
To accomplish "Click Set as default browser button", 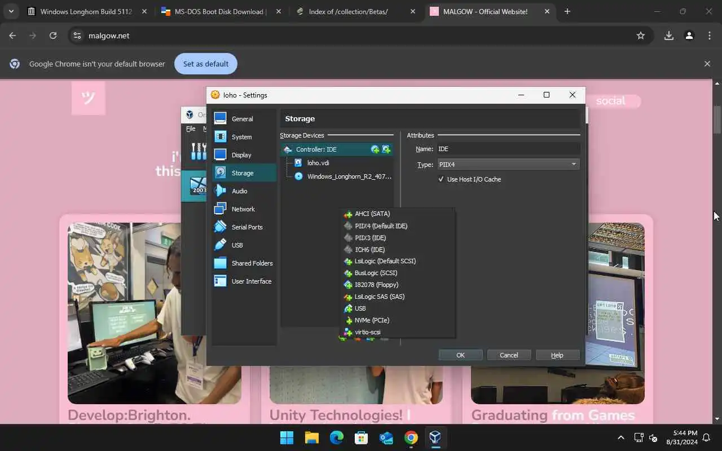I will coord(206,64).
